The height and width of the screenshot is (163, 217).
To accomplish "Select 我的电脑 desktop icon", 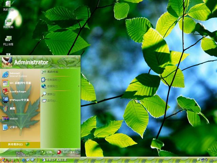I will pos(8,23).
